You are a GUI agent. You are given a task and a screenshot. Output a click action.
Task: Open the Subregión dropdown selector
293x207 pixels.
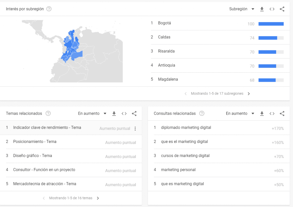click(x=241, y=9)
